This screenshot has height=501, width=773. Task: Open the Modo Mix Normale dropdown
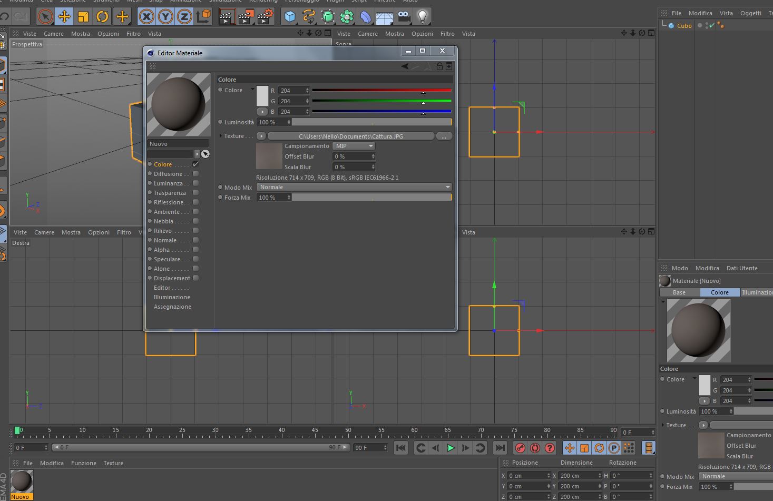point(354,187)
